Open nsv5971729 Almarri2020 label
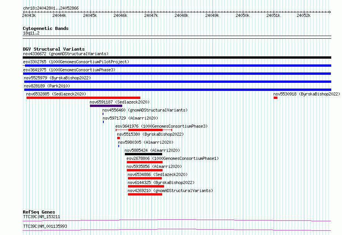 [130, 118]
